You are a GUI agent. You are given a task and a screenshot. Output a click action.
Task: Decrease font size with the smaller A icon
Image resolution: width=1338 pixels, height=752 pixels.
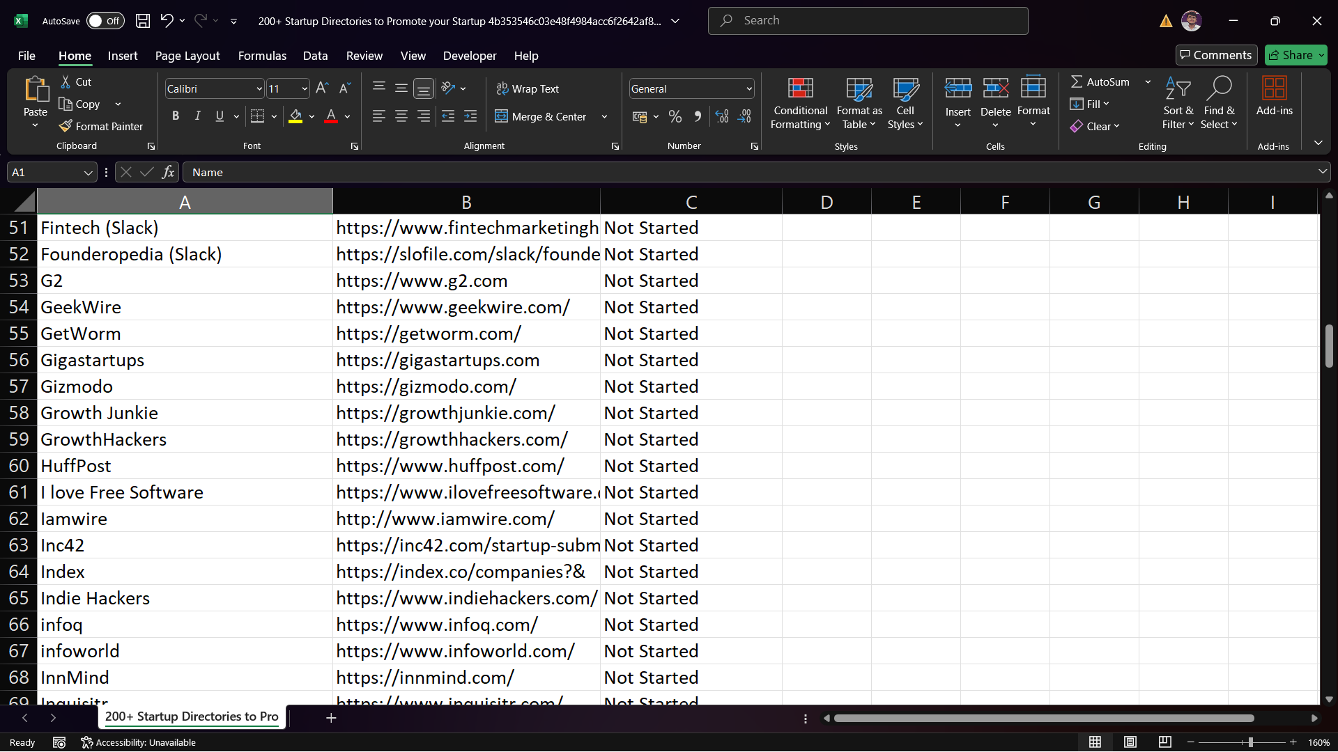point(344,88)
